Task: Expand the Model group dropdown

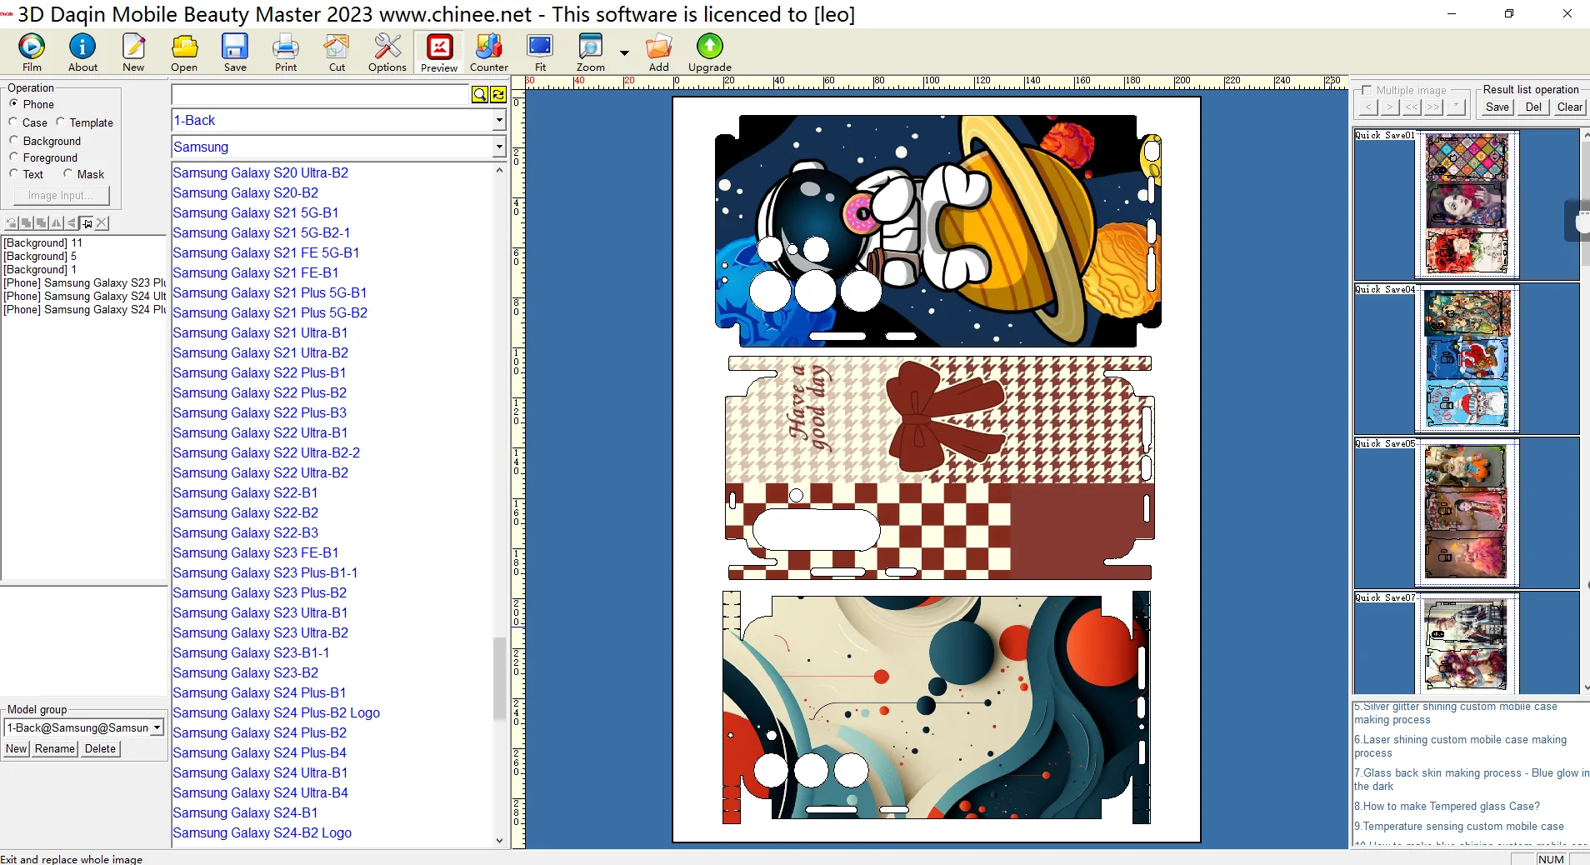Action: click(157, 727)
